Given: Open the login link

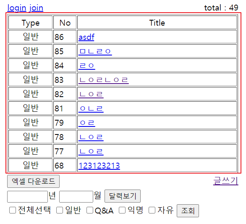Looking at the screenshot, I should pos(17,8).
